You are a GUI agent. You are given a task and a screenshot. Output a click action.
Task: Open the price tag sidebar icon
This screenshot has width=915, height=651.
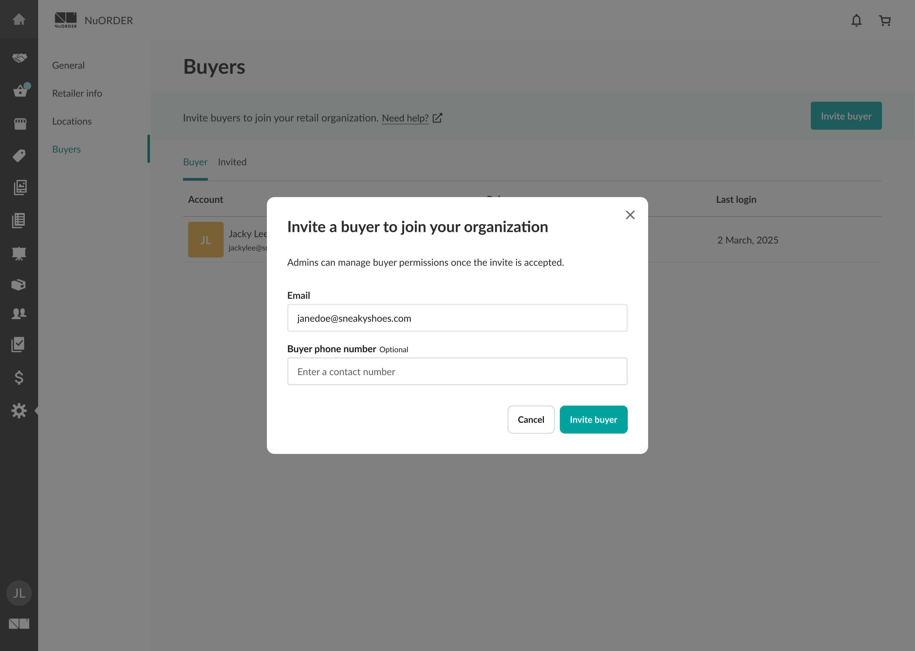19,155
